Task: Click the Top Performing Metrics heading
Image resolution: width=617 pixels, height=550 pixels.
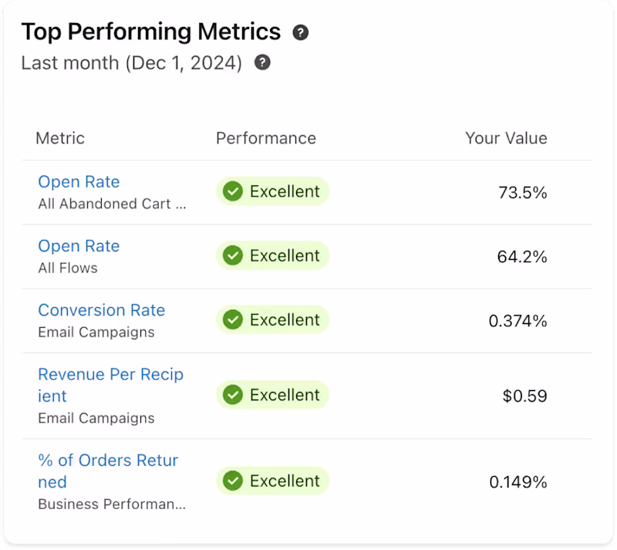Action: (151, 32)
